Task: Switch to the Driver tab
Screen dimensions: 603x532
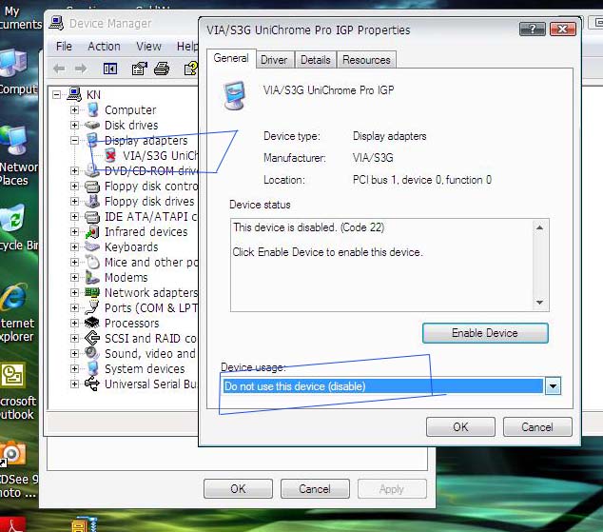Action: click(274, 60)
